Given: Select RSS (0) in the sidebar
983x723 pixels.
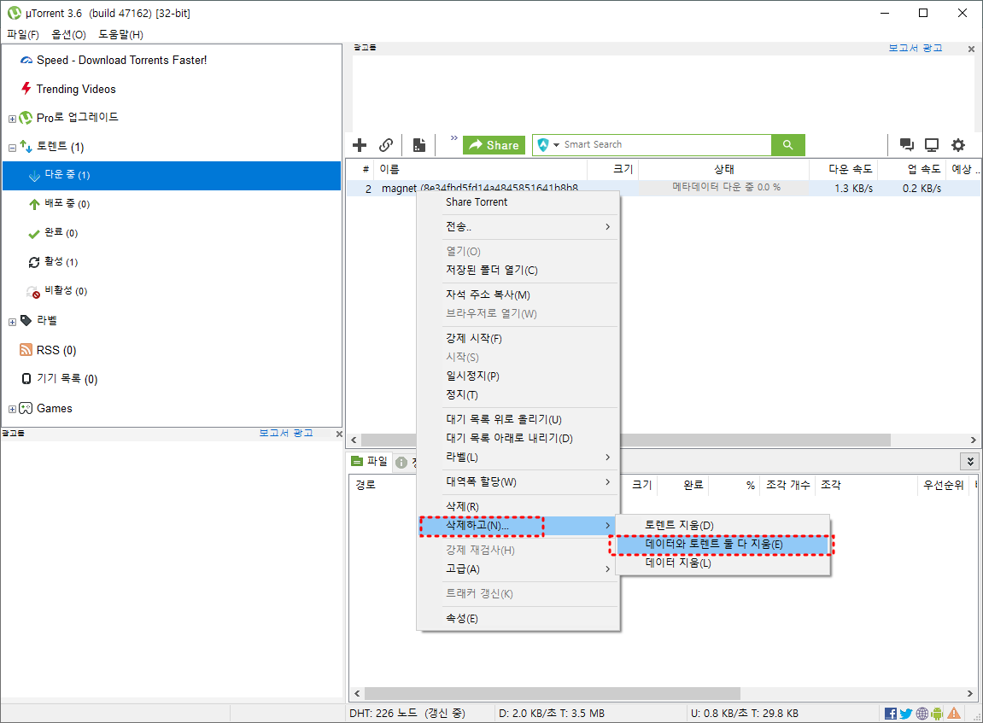Looking at the screenshot, I should click(x=56, y=350).
